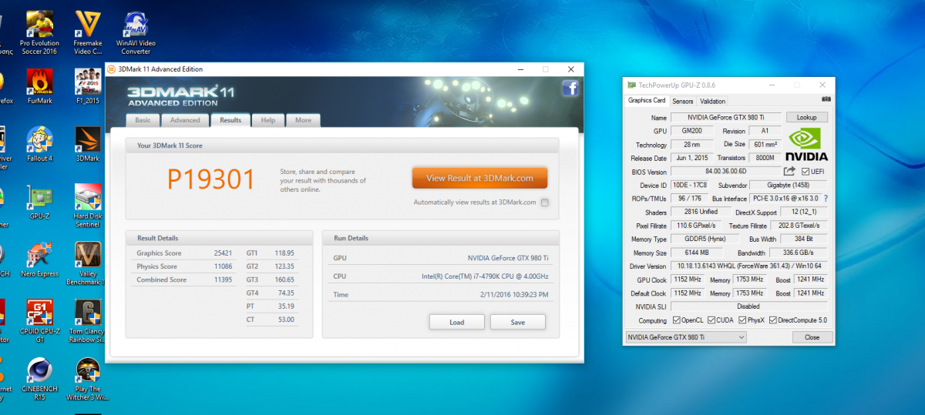Click the BIOS Version field value
925x415 pixels.
coord(725,171)
